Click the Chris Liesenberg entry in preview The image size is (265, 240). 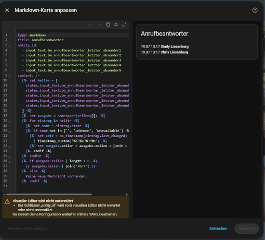[x=164, y=52]
